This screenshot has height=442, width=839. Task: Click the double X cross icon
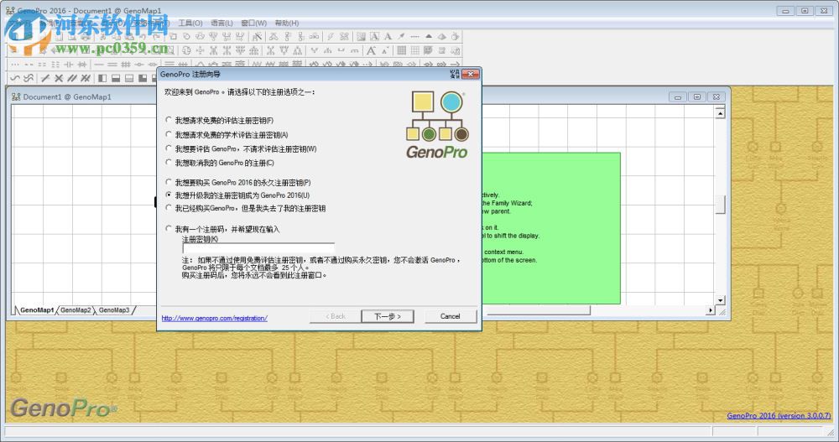point(86,78)
